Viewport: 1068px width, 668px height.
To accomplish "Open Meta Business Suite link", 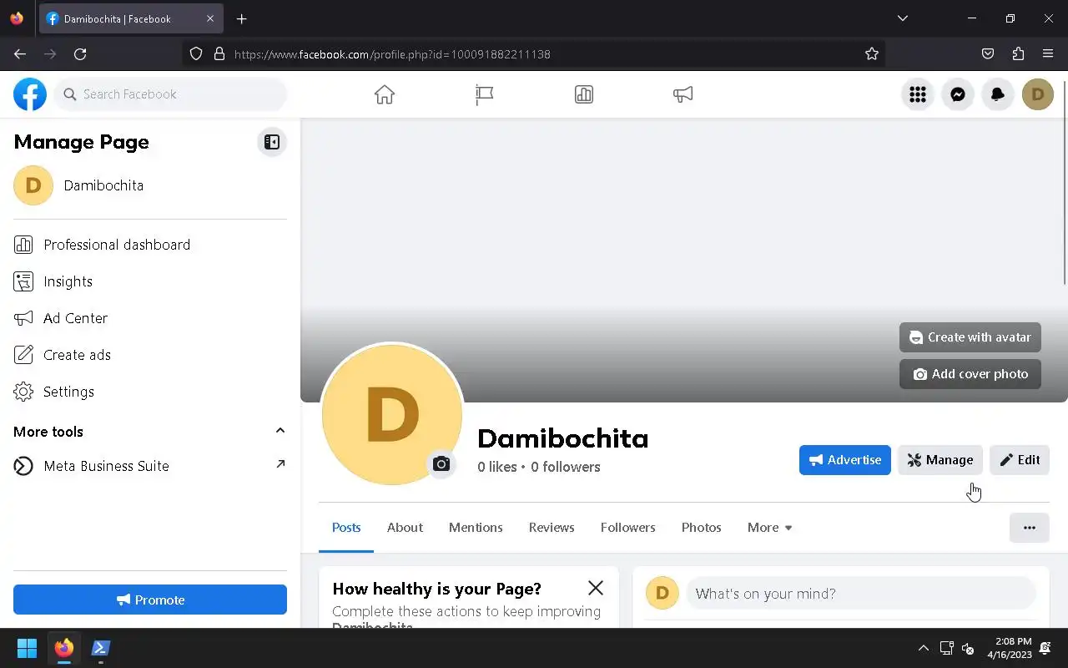I will 150,466.
